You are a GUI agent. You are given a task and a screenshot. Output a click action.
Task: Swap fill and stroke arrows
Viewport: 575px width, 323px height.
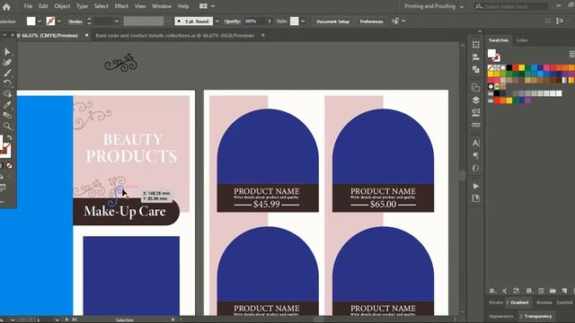pos(10,137)
